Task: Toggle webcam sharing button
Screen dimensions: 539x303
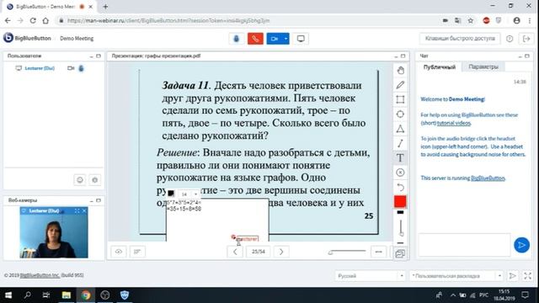Action: pyautogui.click(x=275, y=39)
